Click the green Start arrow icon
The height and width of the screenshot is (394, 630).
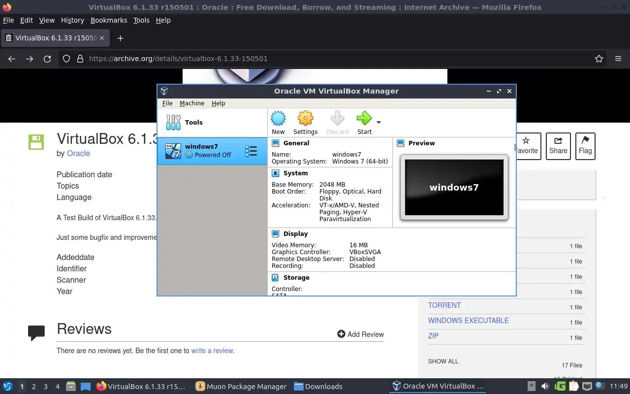364,119
